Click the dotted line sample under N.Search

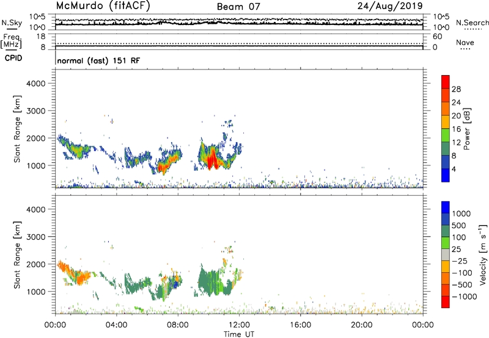pyautogui.click(x=473, y=29)
